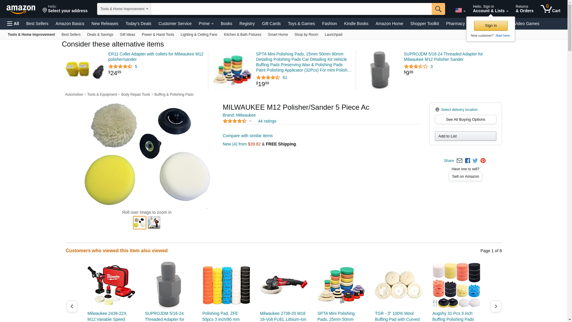
Task: Expand the Tools & Home Improvement search dropdown
Action: 124,9
